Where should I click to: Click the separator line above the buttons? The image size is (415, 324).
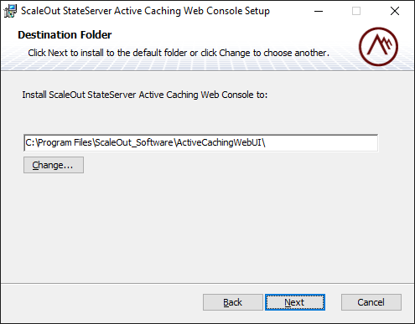(207, 284)
